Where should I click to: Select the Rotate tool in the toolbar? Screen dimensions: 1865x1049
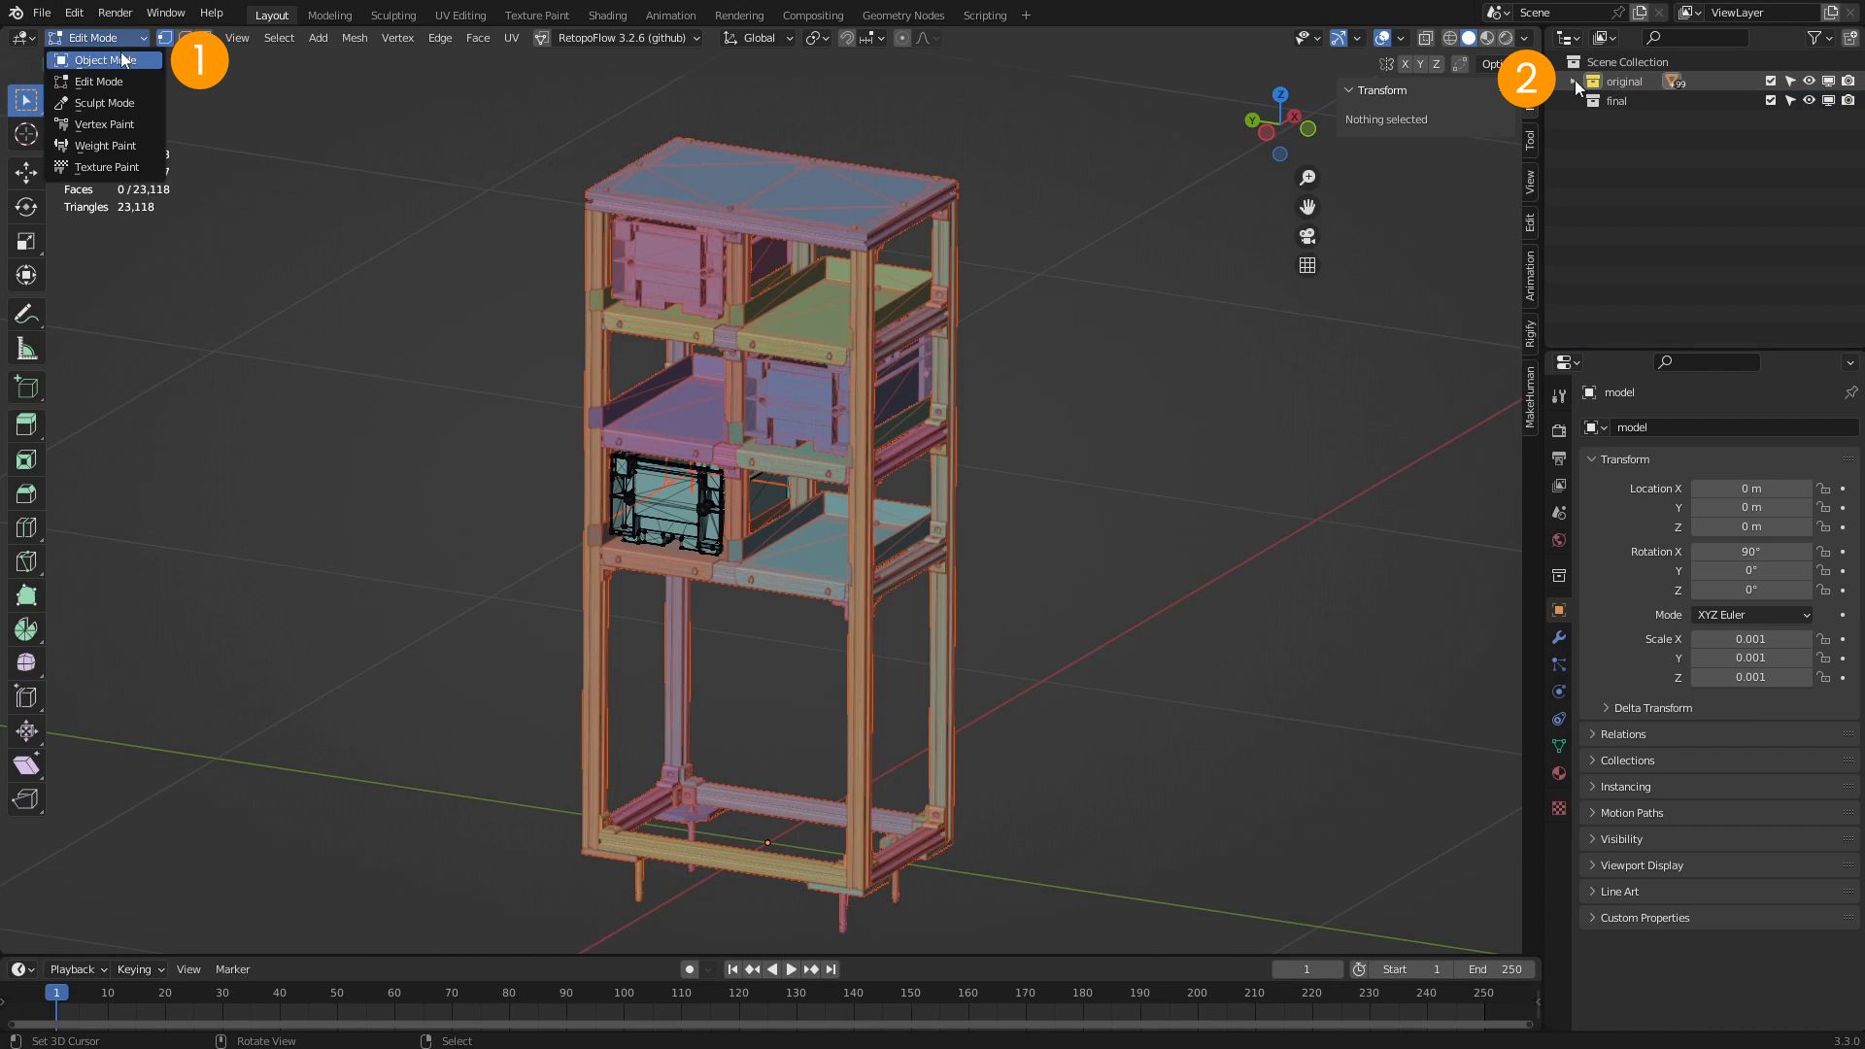pyautogui.click(x=25, y=207)
